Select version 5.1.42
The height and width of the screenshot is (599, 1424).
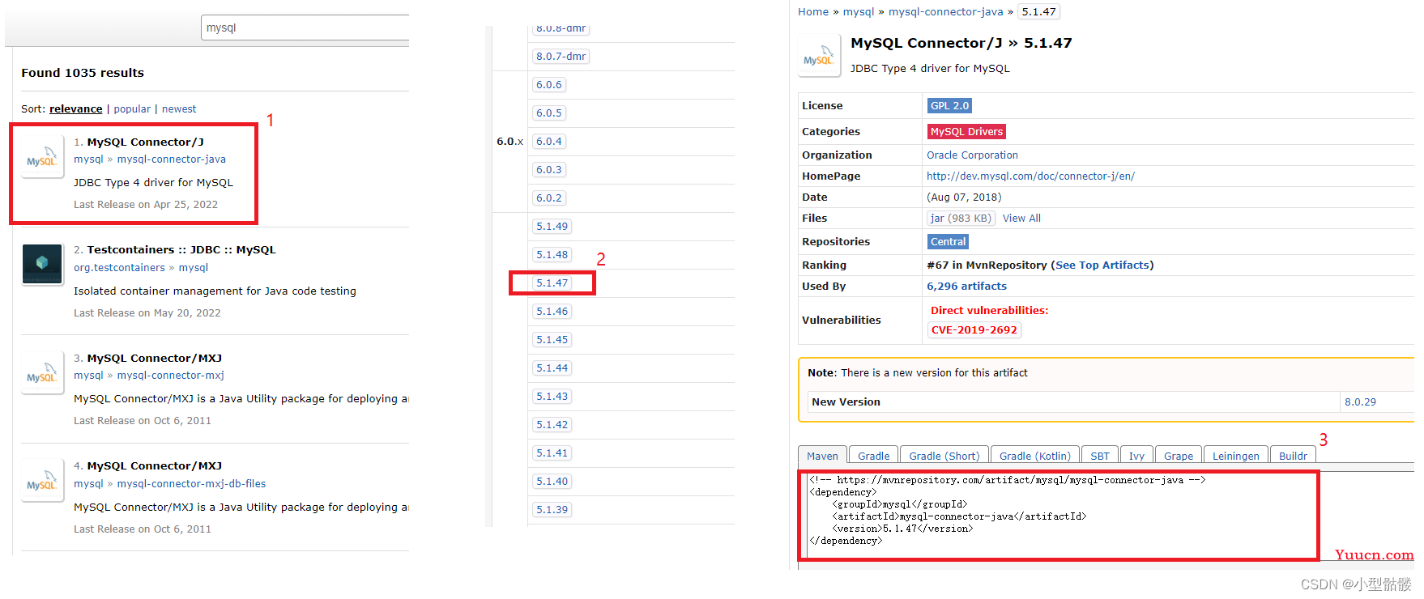pyautogui.click(x=552, y=425)
